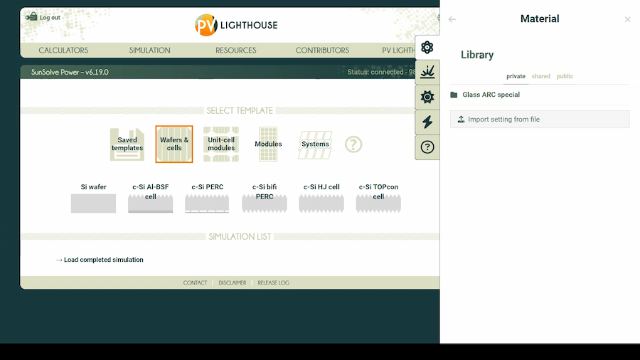Choose the c-Si Al-BSF cell template
640x360 pixels.
150,198
